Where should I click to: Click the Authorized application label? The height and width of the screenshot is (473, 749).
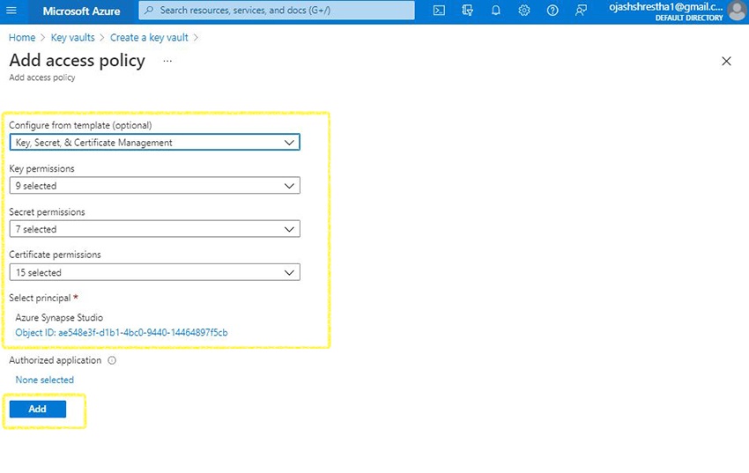[x=56, y=360]
